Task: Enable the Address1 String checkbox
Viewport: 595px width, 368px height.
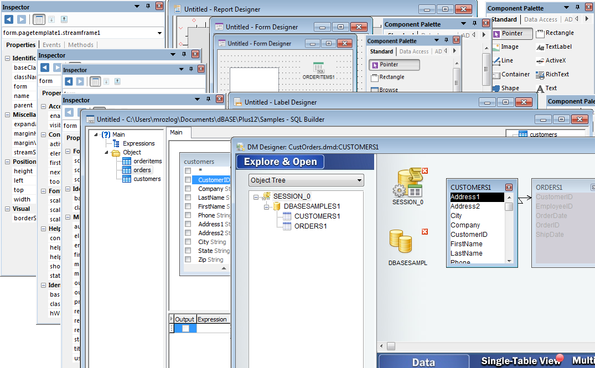Action: [x=188, y=224]
